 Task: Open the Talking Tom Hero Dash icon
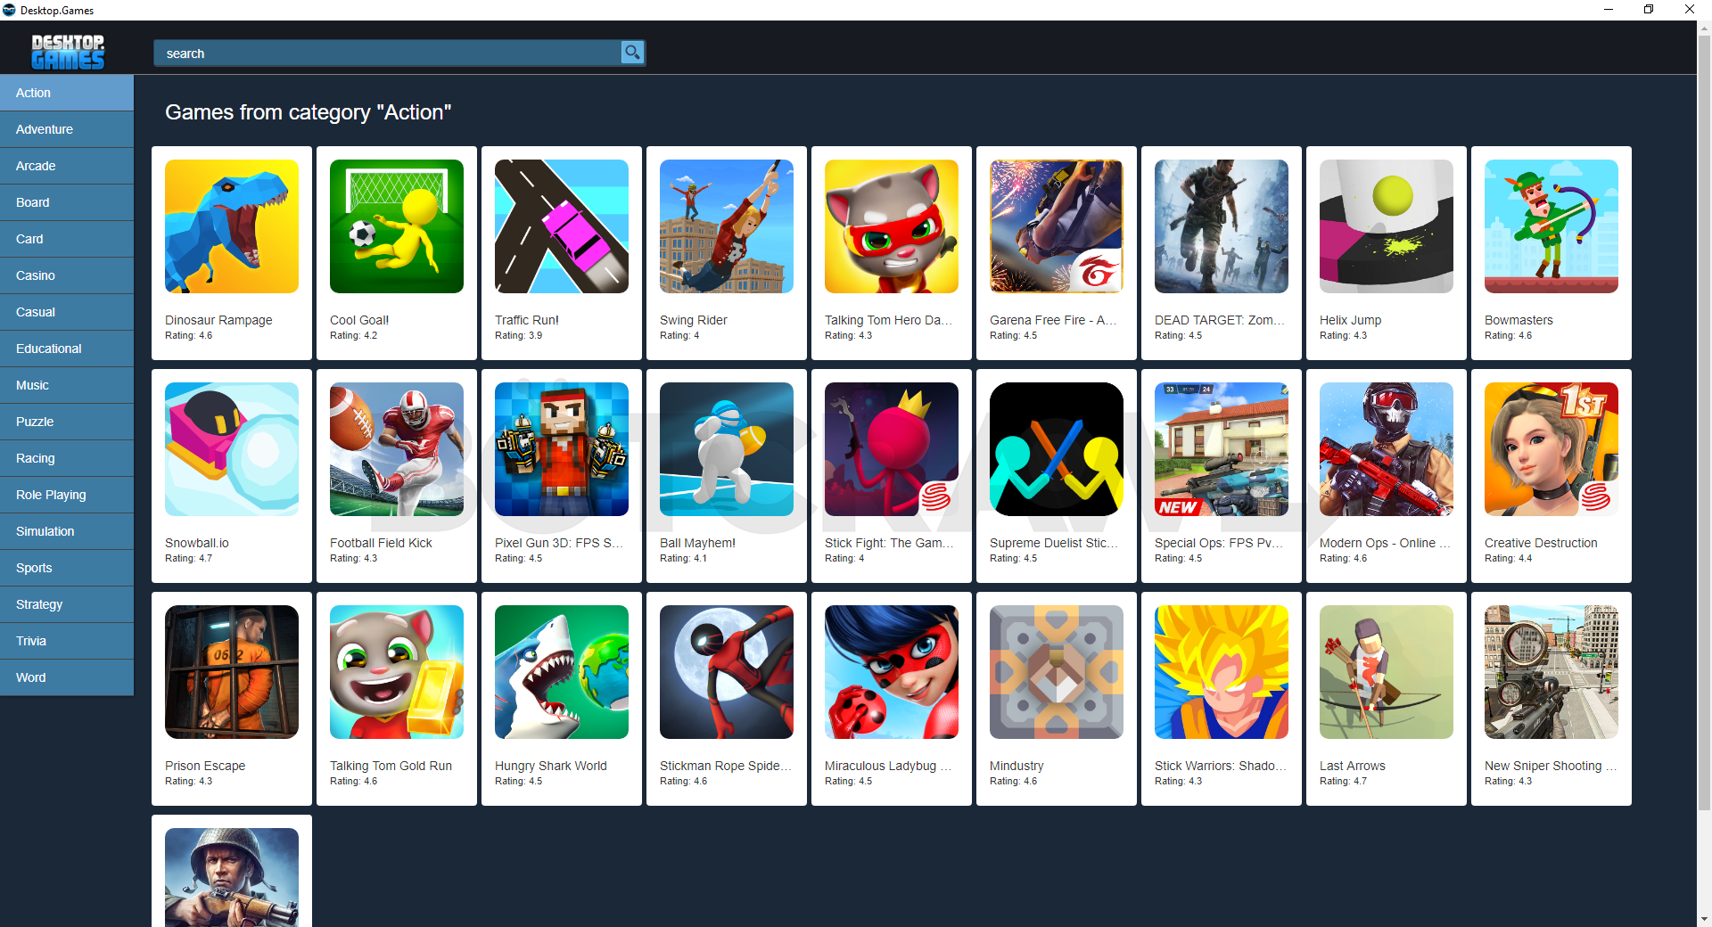(892, 226)
